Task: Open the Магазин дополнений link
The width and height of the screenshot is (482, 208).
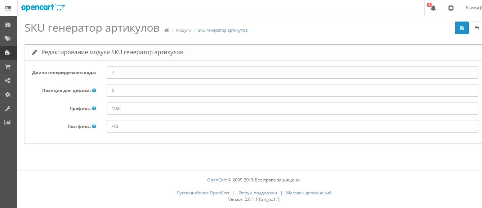Action: pyautogui.click(x=309, y=193)
